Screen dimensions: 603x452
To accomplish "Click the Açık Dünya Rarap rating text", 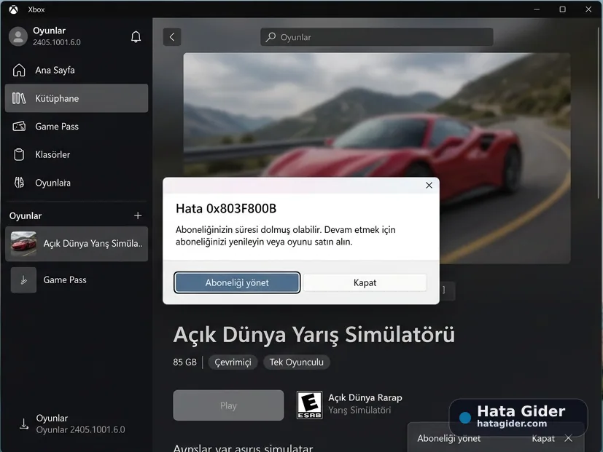I will point(365,397).
